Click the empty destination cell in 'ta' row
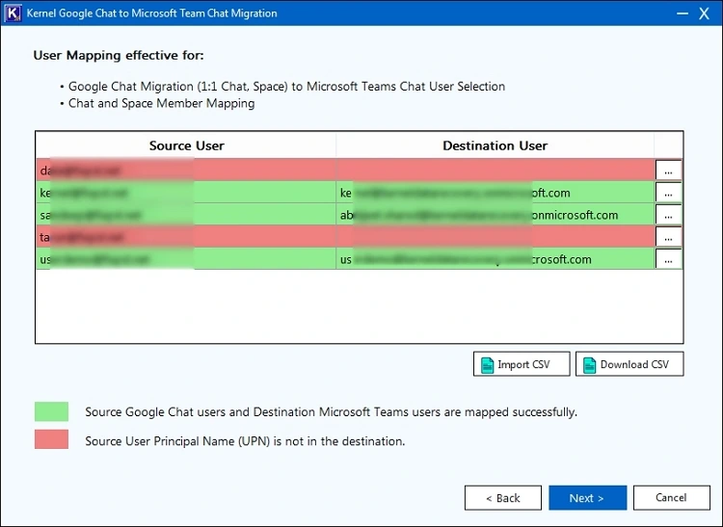Viewport: 723px width, 527px height. click(495, 237)
